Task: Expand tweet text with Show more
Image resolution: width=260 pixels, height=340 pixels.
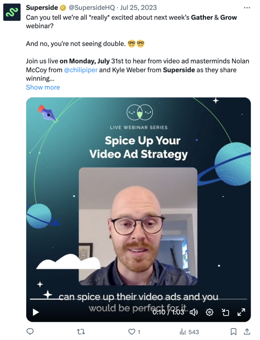Action: (x=43, y=87)
